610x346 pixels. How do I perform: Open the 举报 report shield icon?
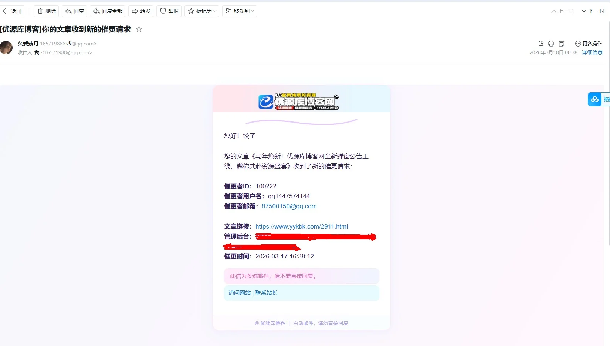pos(162,11)
